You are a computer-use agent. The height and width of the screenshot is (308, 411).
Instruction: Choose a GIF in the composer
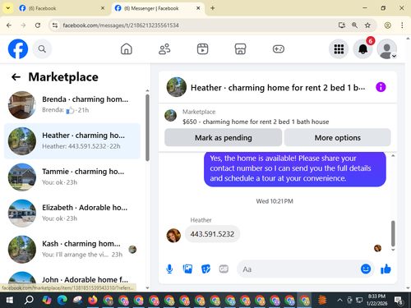coord(224,269)
